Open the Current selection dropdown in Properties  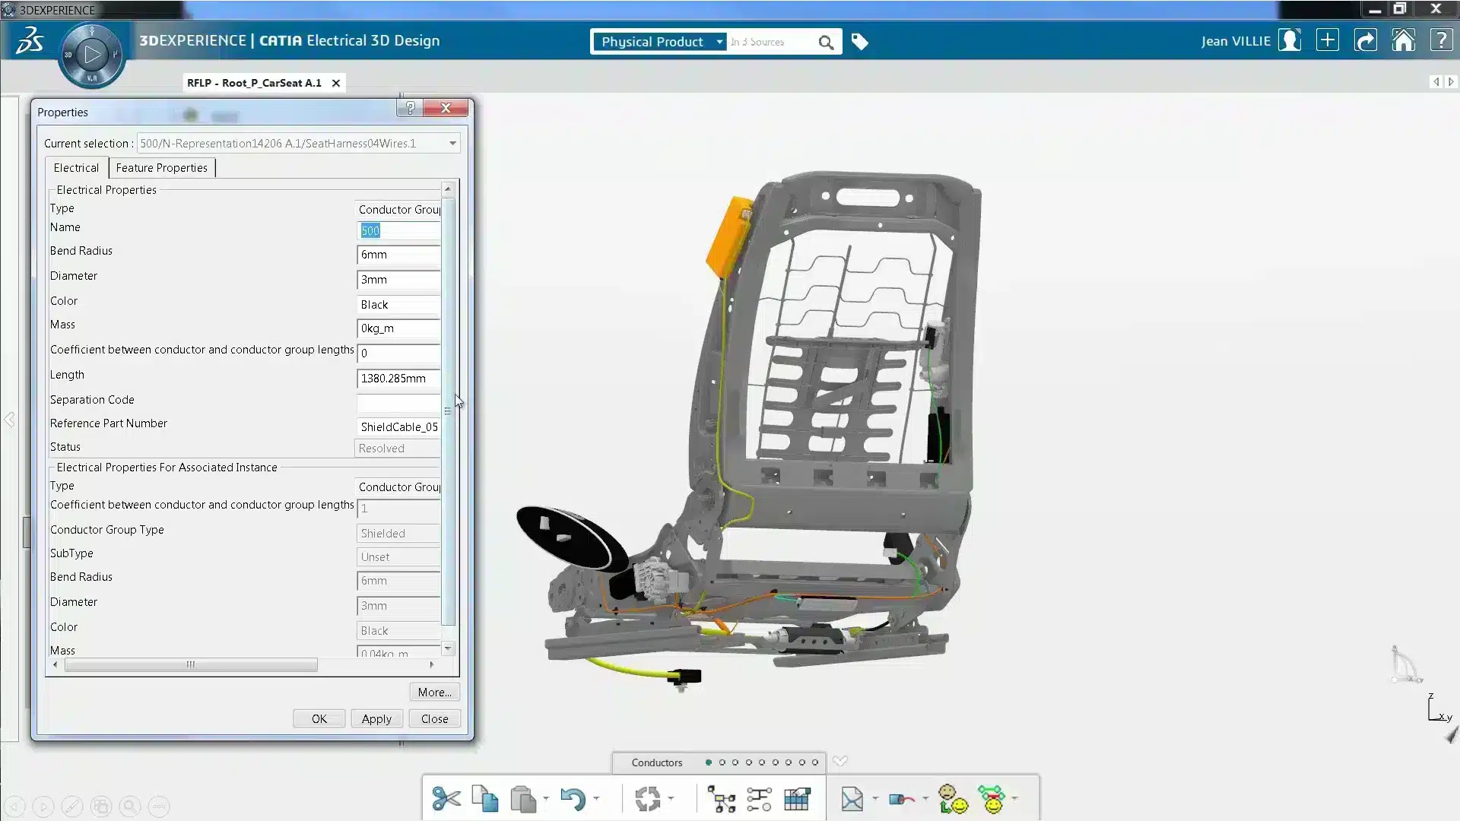(x=452, y=143)
